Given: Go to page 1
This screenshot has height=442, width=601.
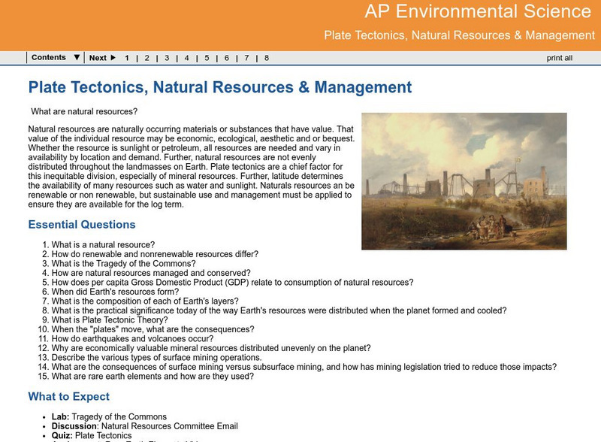Looking at the screenshot, I should coord(127,58).
